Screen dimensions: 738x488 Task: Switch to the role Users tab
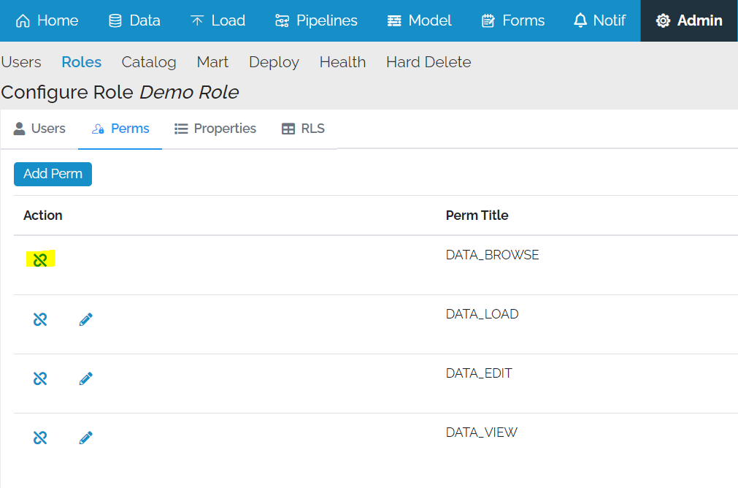click(x=39, y=129)
